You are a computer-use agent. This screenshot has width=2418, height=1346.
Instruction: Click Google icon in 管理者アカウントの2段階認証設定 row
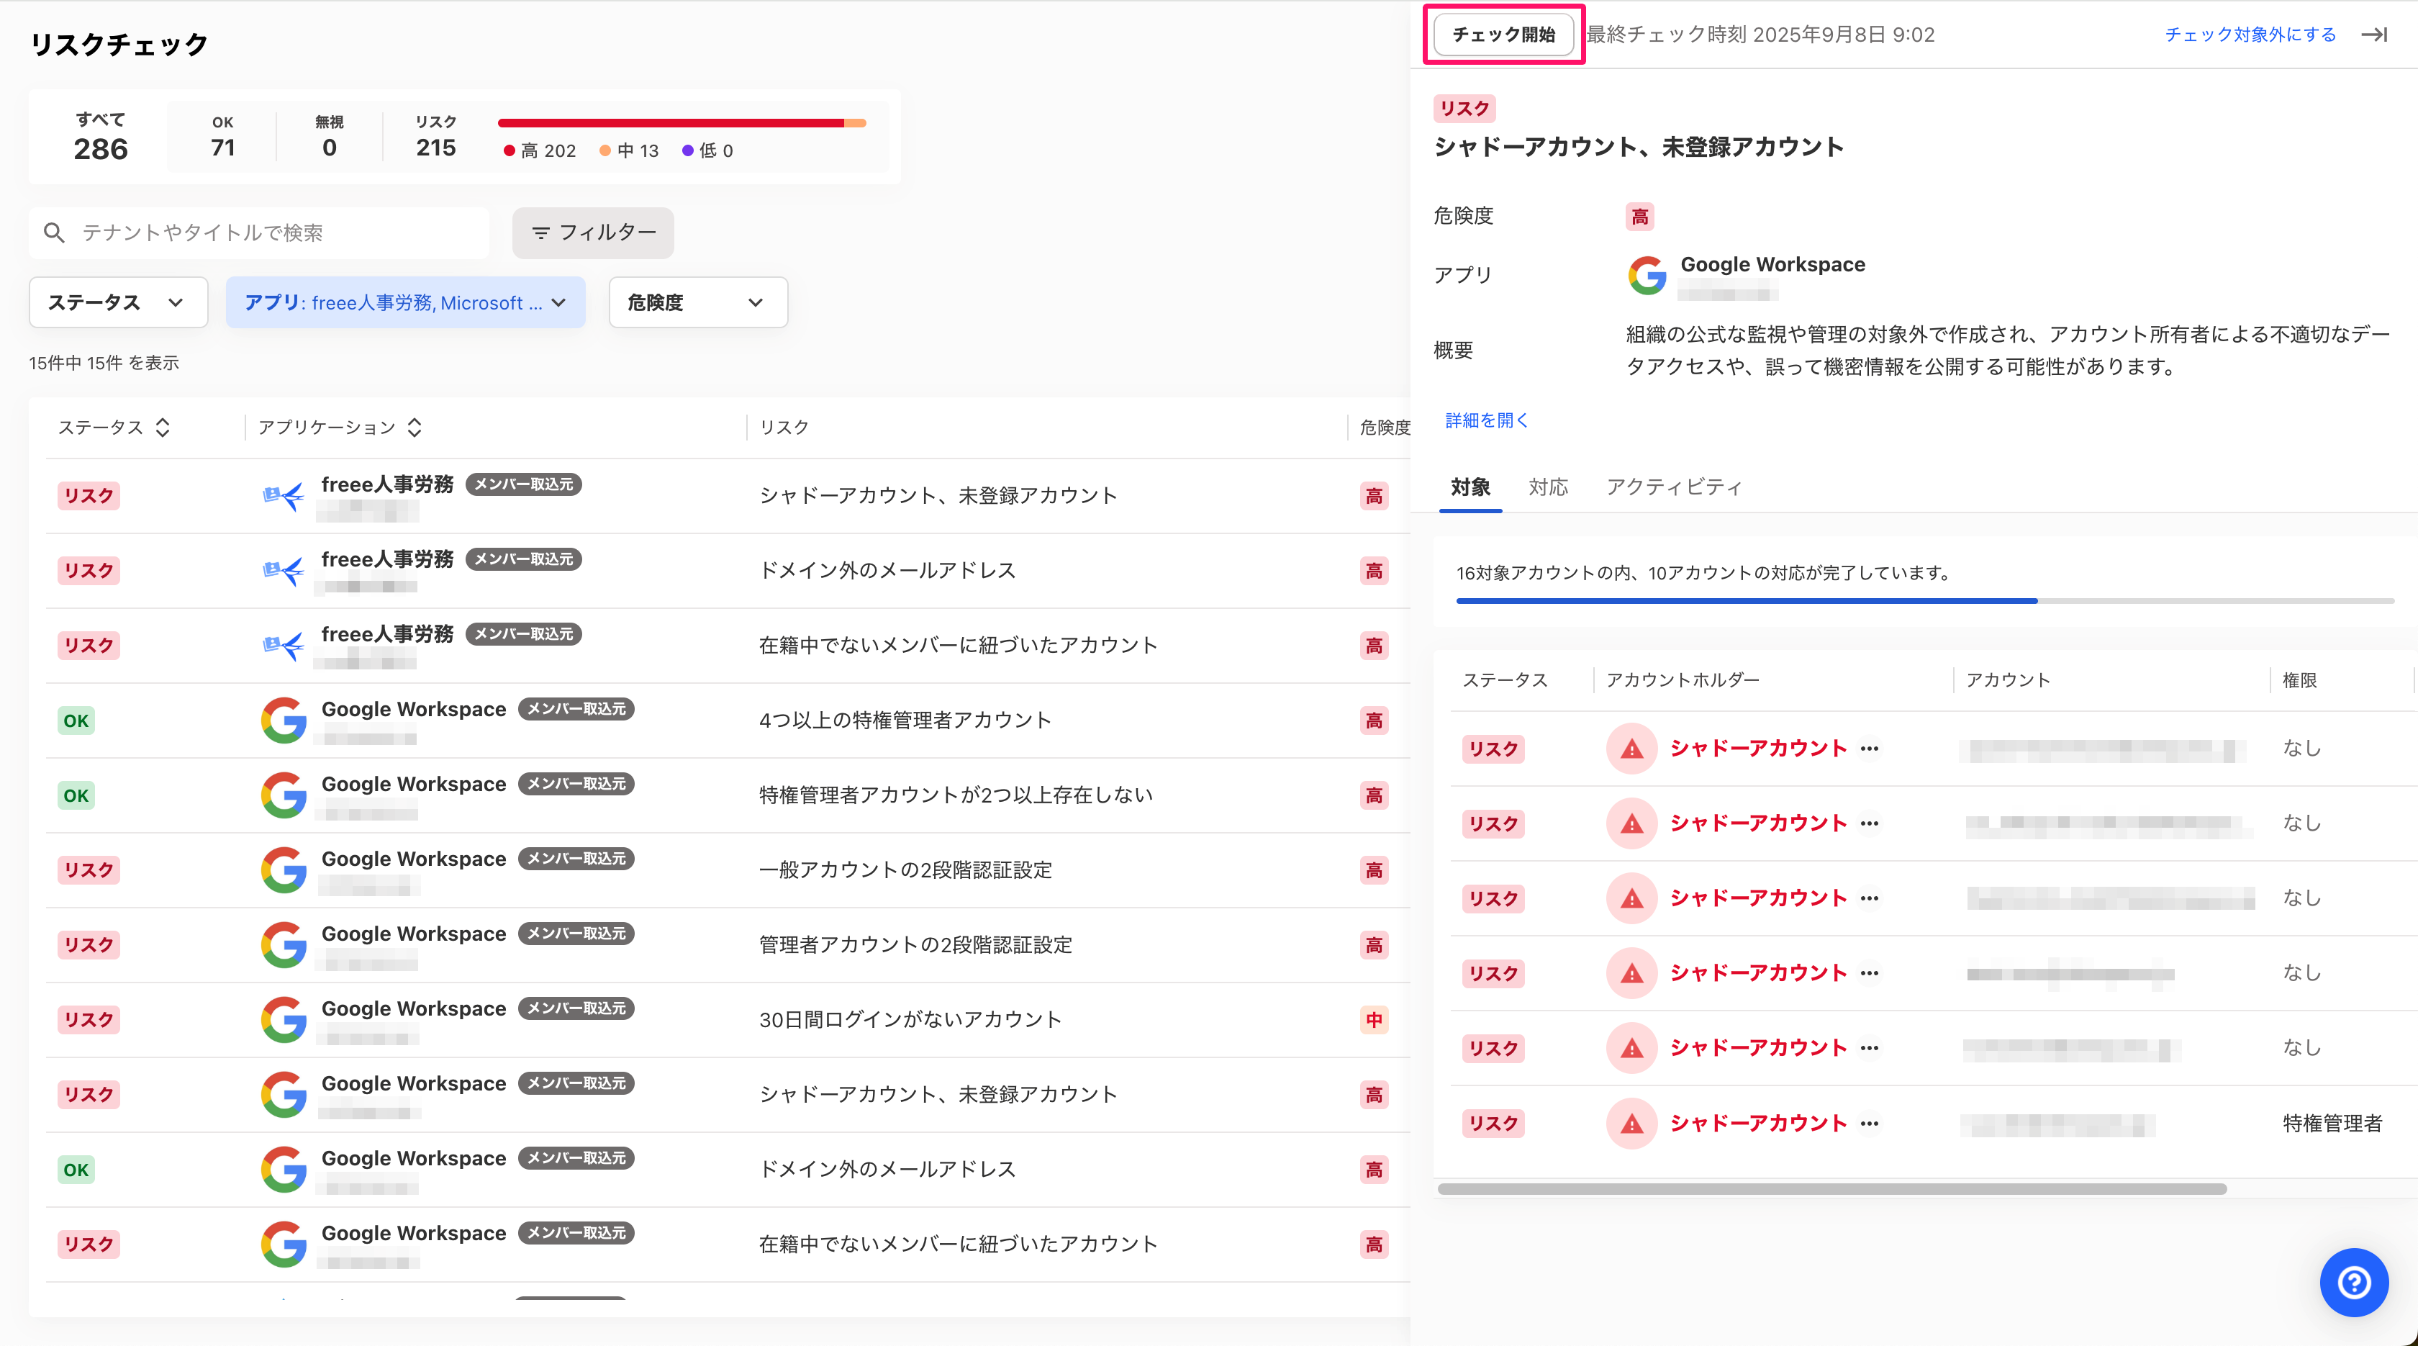284,945
